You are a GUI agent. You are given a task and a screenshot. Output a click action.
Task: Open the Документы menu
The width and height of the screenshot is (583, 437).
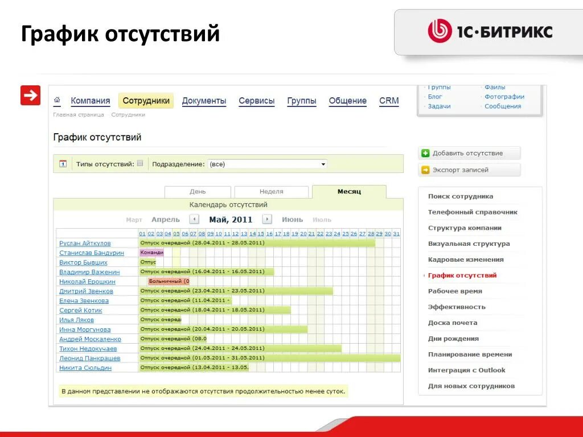[x=204, y=101]
